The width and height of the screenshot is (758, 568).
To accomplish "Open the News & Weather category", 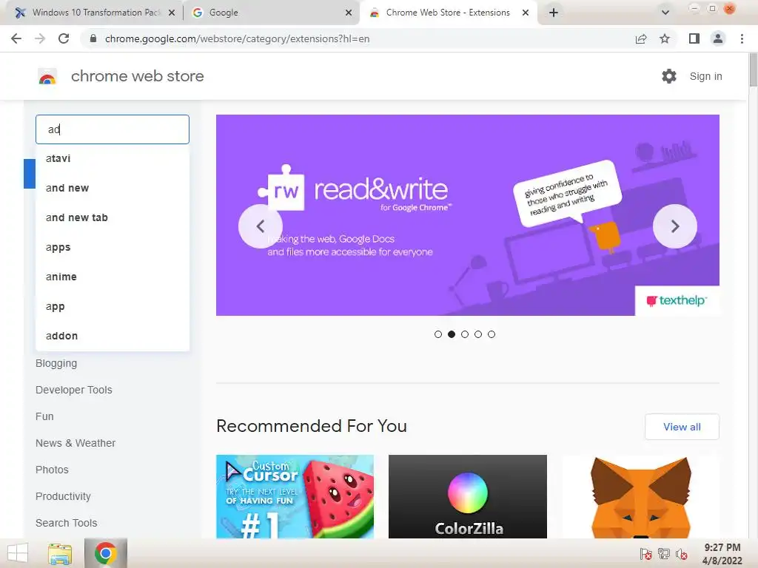I will 76,443.
